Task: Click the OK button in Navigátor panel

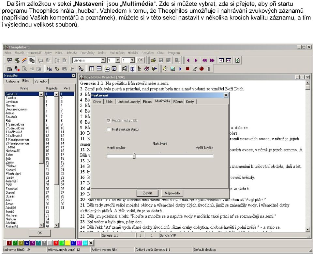Action: pos(40,233)
